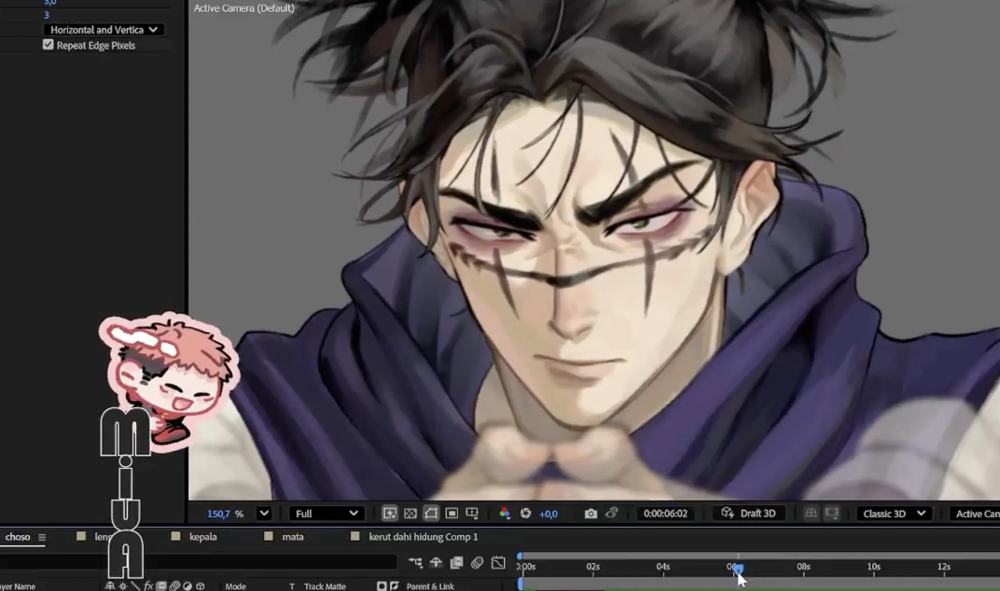This screenshot has width=1000, height=591.
Task: Click the matte alpha/luma column icon
Action: pos(382,586)
